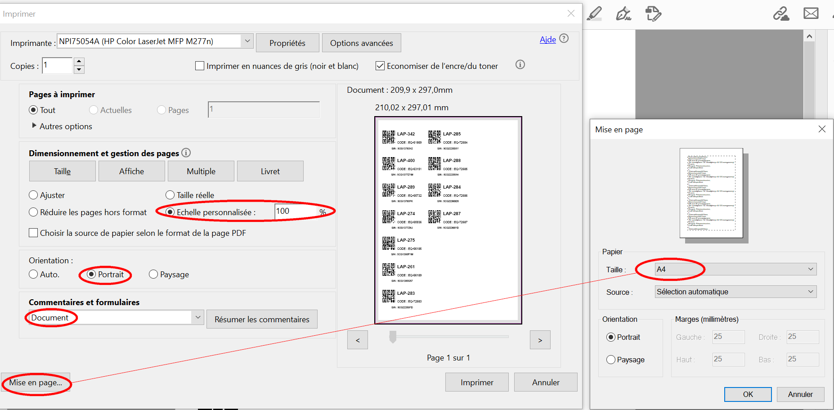Cancel the Imprimer dialog with Annuler
Image resolution: width=834 pixels, height=410 pixels.
click(546, 382)
